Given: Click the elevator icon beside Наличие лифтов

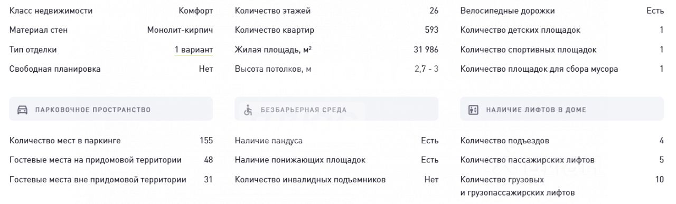Looking at the screenshot, I should (x=474, y=110).
